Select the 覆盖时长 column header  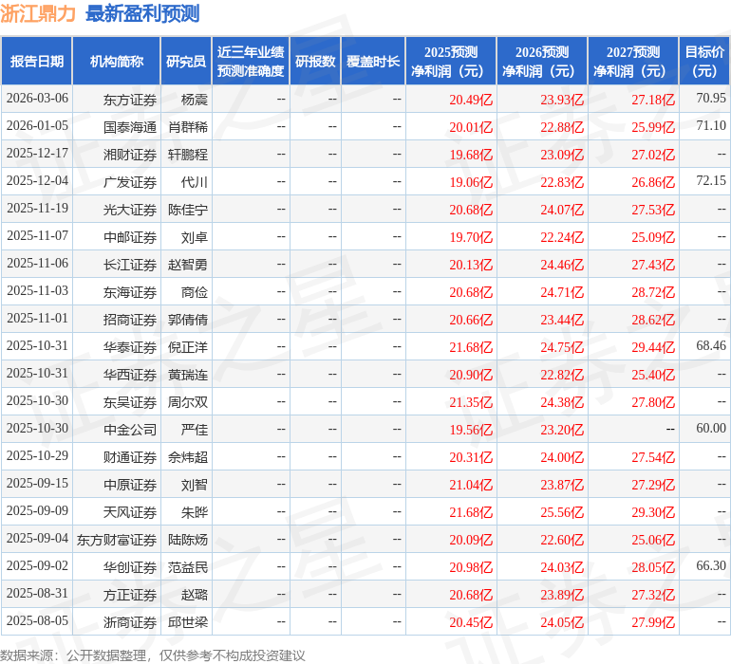373,62
